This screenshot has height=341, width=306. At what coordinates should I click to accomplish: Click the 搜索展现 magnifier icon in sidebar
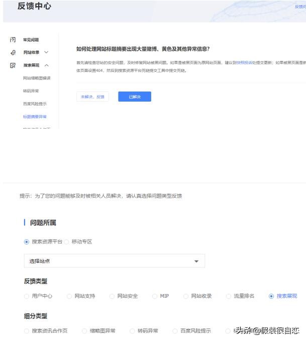pos(13,65)
